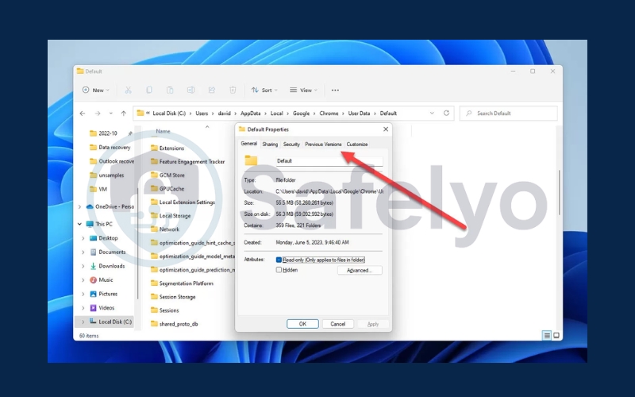Switch to the Customize tab

(356, 145)
